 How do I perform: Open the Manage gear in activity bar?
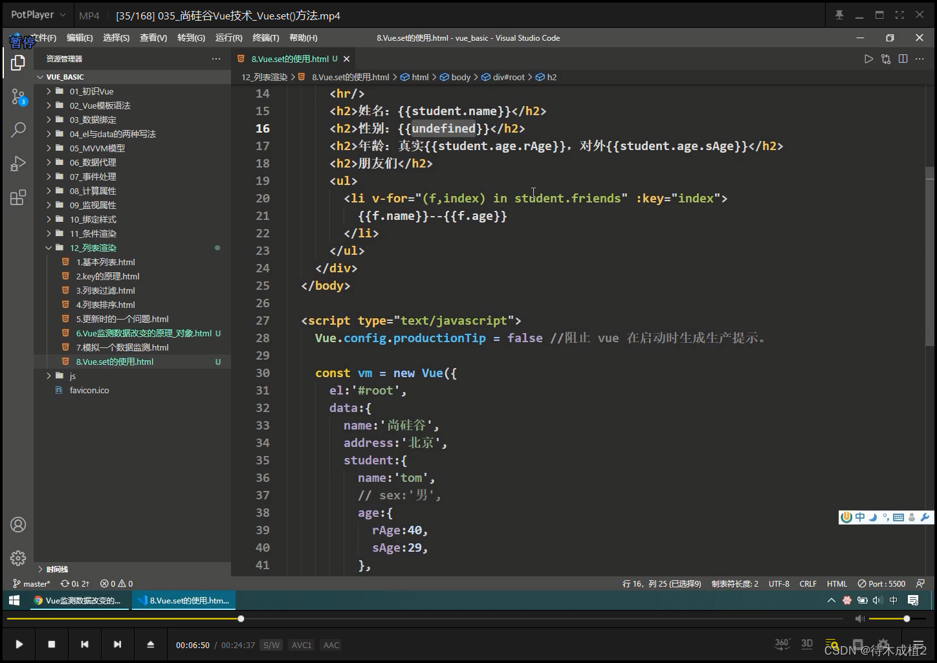[x=18, y=558]
